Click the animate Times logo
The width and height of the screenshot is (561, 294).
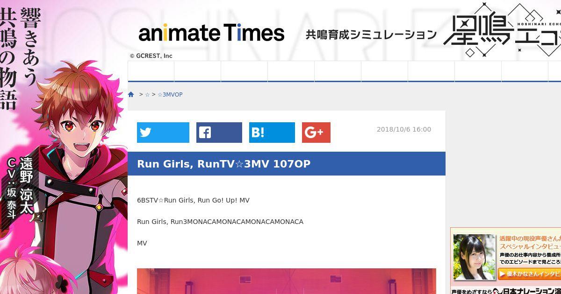tap(211, 33)
